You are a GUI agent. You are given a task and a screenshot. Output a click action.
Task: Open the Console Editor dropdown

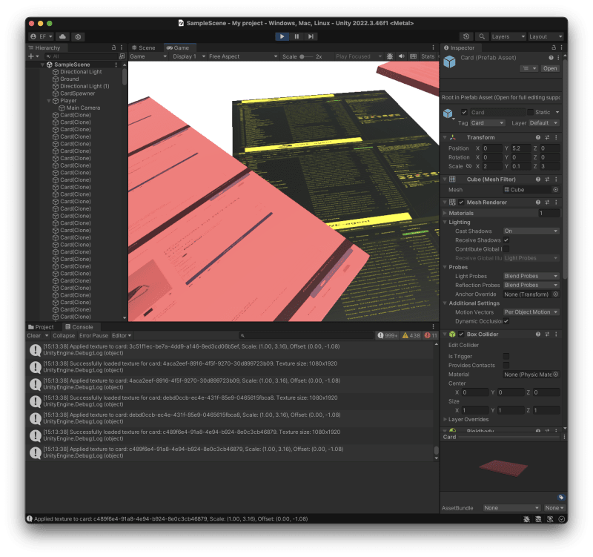(122, 336)
